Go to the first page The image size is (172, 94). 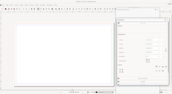pos(76,92)
